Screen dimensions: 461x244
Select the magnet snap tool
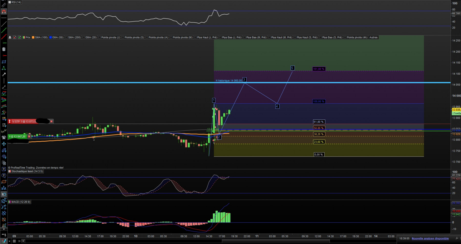(4, 12)
